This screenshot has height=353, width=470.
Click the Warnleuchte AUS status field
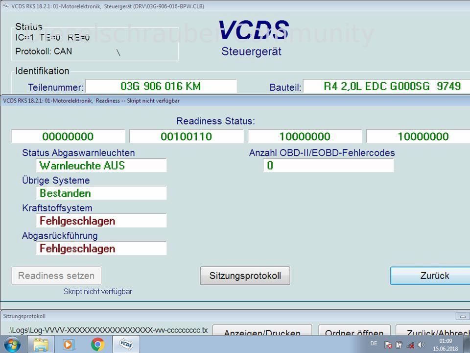[x=101, y=165]
